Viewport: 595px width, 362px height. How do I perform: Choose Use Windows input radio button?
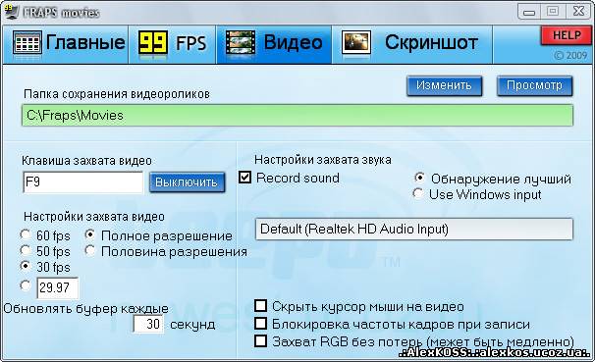[x=418, y=193]
